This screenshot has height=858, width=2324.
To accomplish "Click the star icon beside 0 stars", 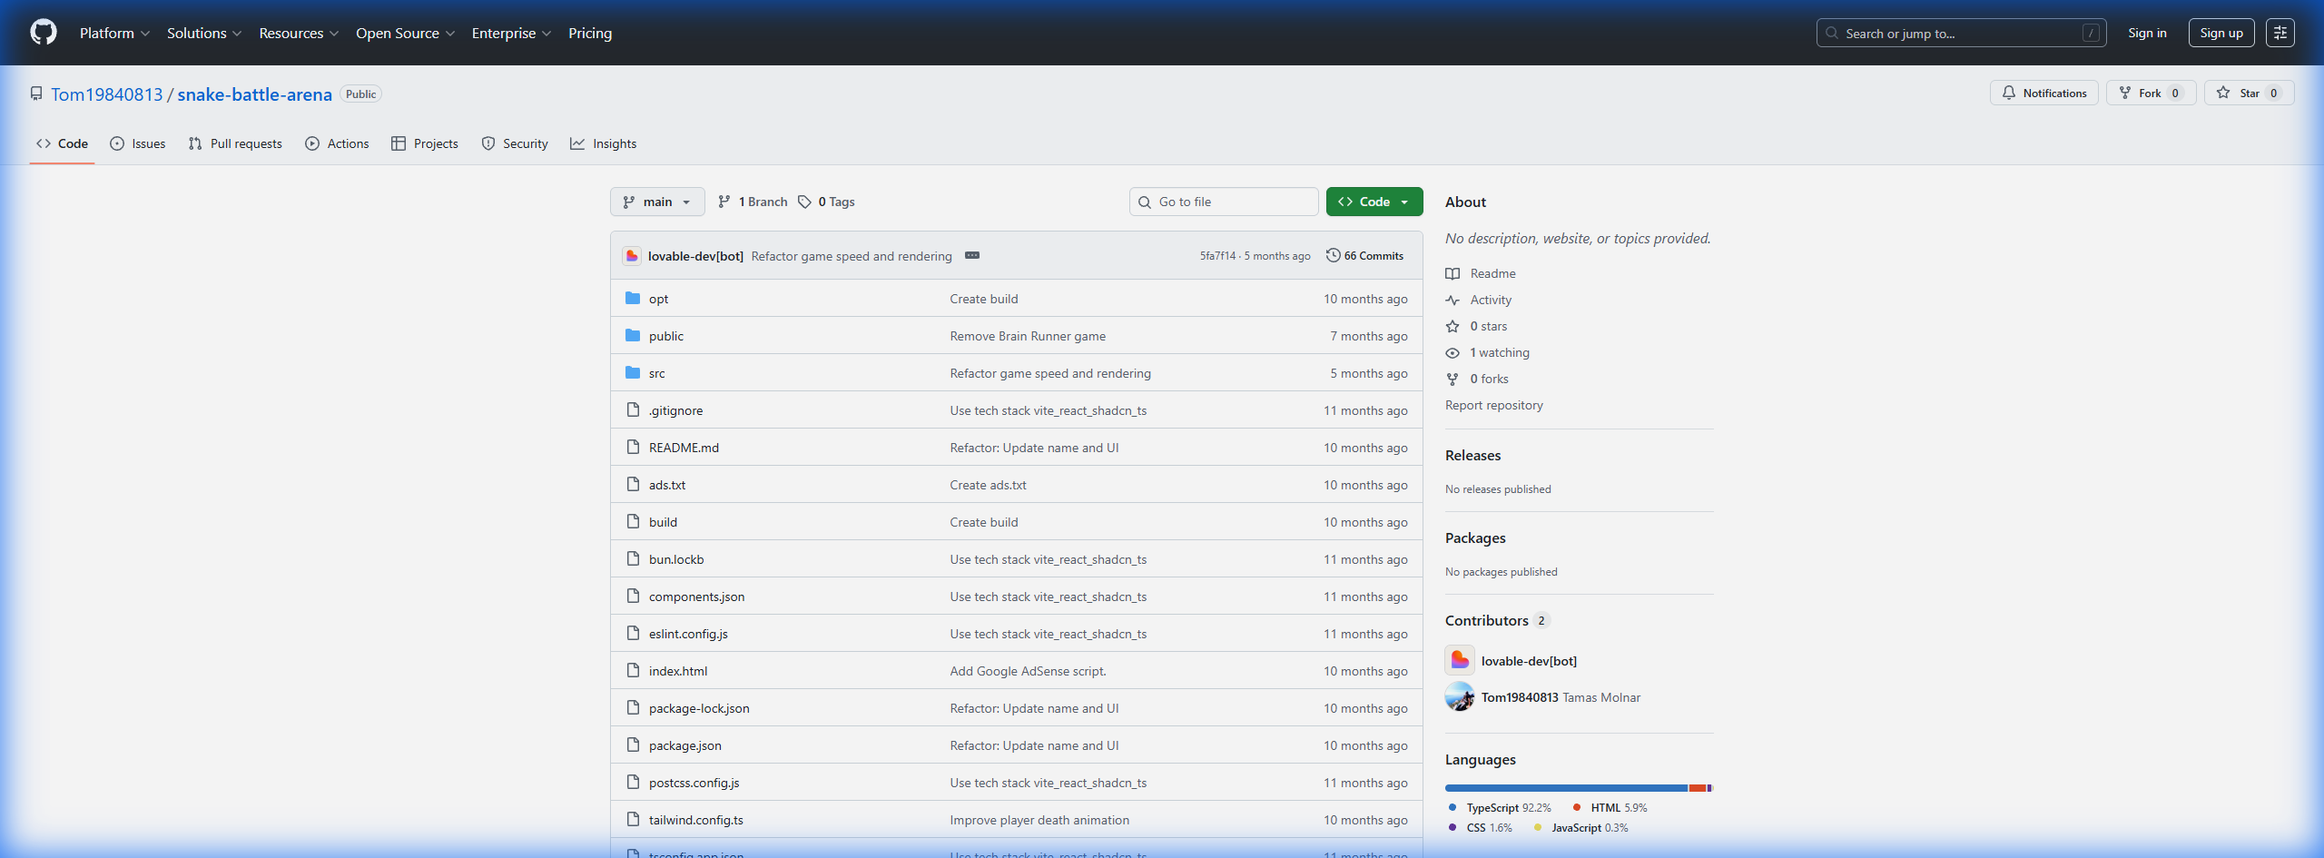I will click(x=1452, y=326).
